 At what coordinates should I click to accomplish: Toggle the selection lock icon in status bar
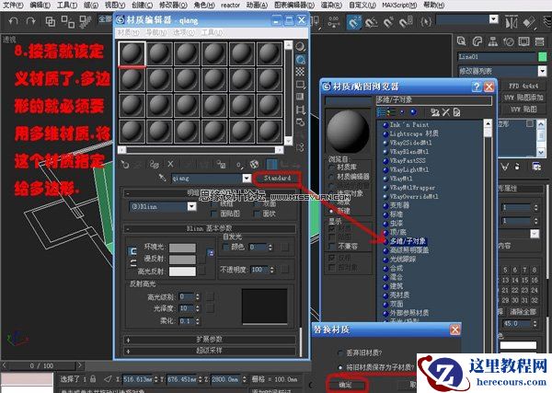[93, 379]
